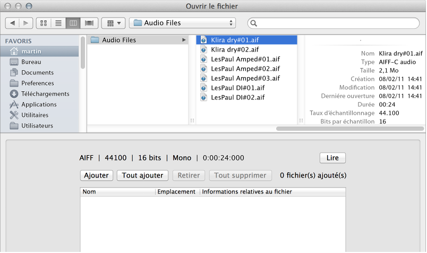The height and width of the screenshot is (253, 427).
Task: Sort by Emplacement column header
Action: [x=177, y=192]
